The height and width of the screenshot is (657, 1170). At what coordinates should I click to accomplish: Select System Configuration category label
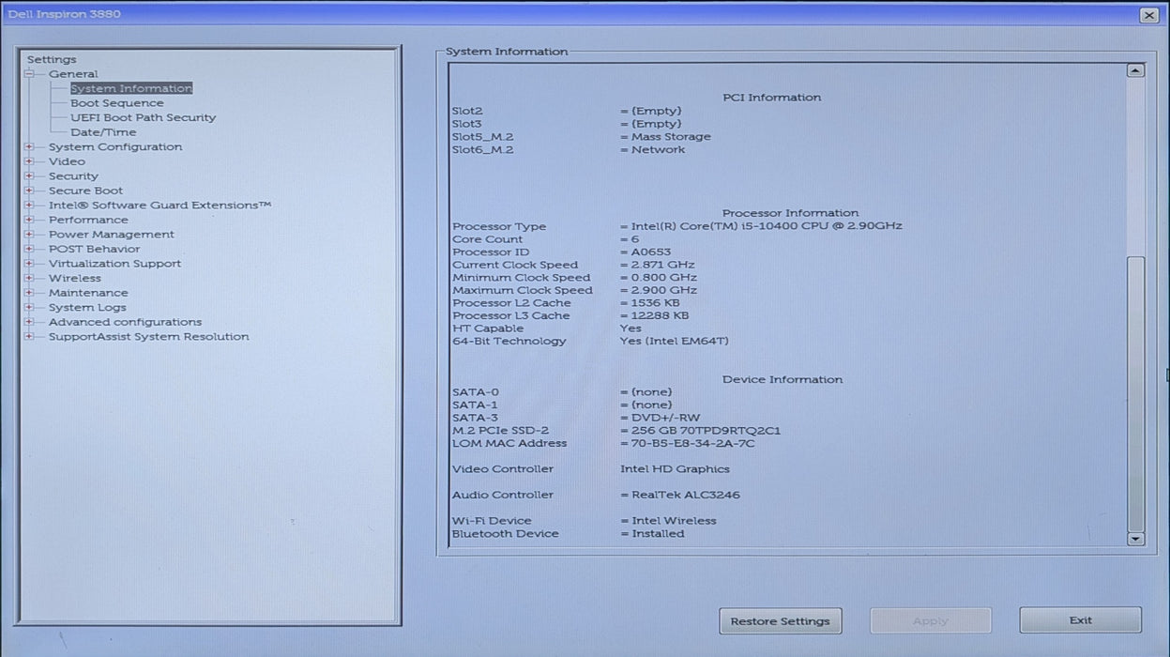(115, 147)
